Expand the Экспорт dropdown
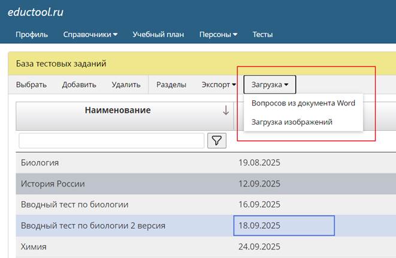396x258 pixels. 219,85
